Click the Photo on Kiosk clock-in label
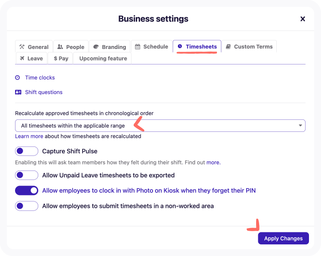The image size is (321, 256). (x=149, y=191)
